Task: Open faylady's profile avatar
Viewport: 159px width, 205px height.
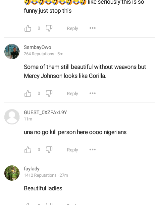Action: pyautogui.click(x=12, y=173)
